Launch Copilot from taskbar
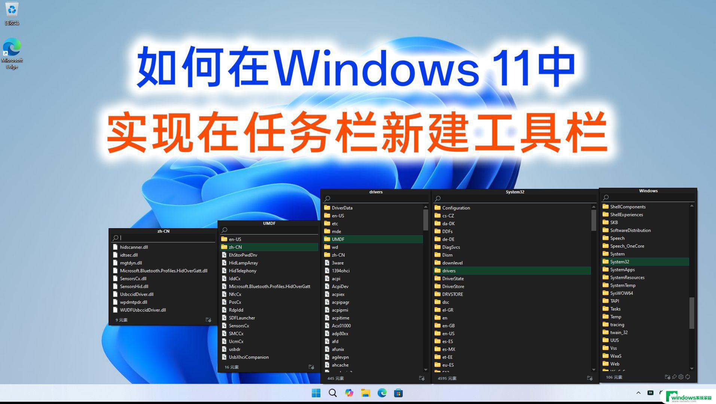The height and width of the screenshot is (404, 716). pyautogui.click(x=349, y=393)
